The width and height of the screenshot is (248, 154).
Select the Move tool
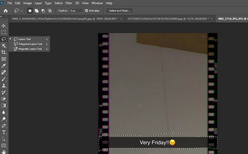coord(4,26)
